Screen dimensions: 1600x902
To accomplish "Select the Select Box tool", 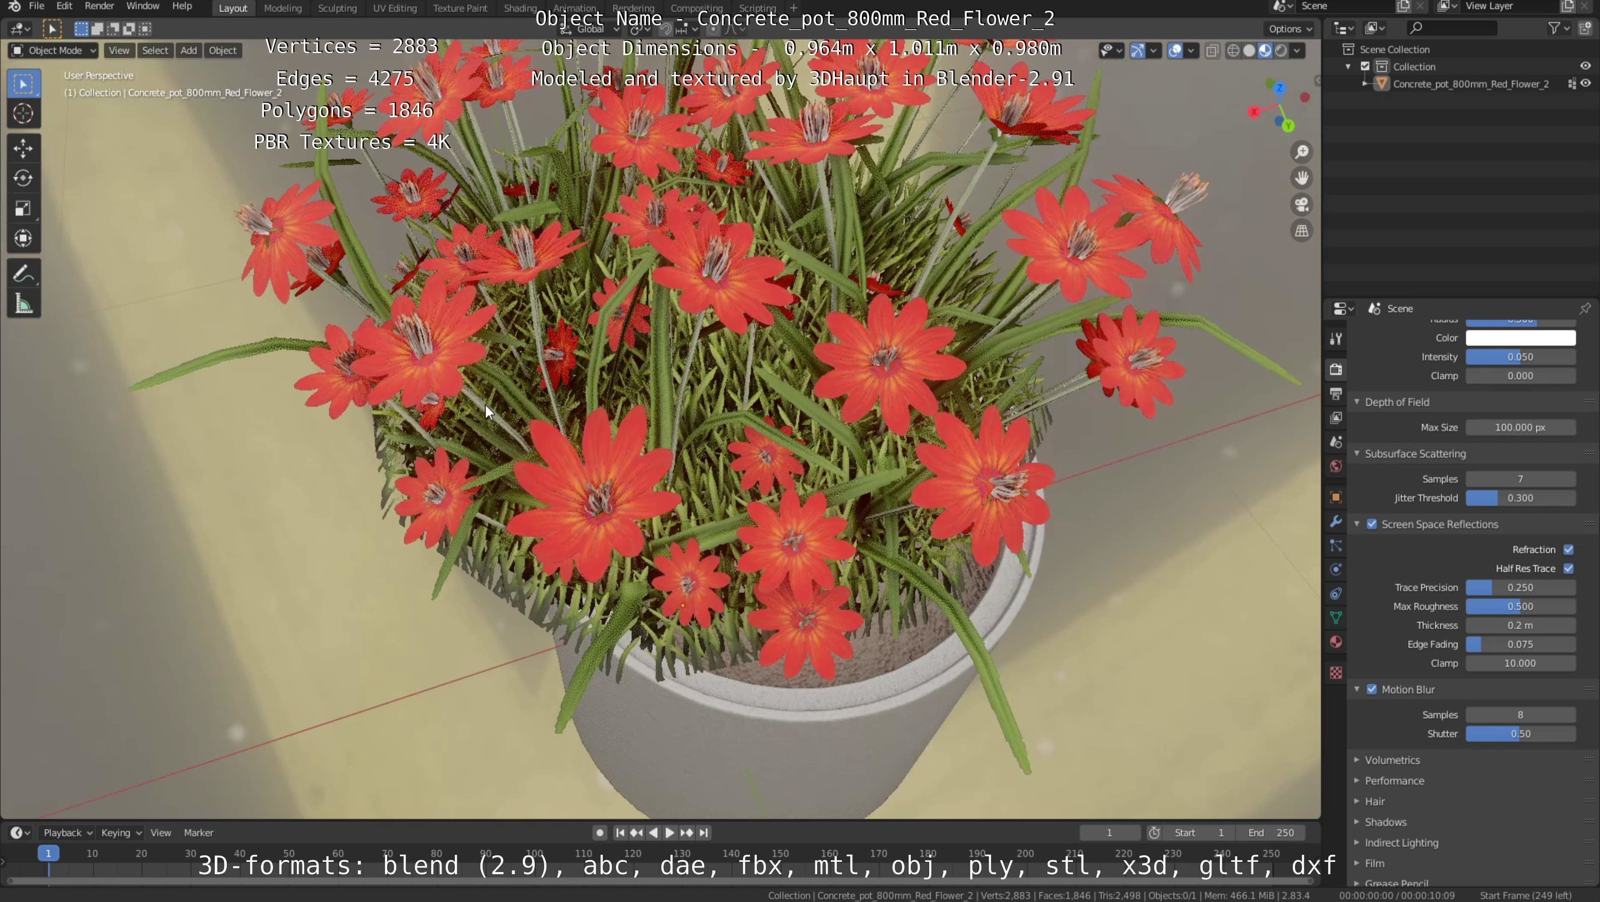I will (x=24, y=84).
